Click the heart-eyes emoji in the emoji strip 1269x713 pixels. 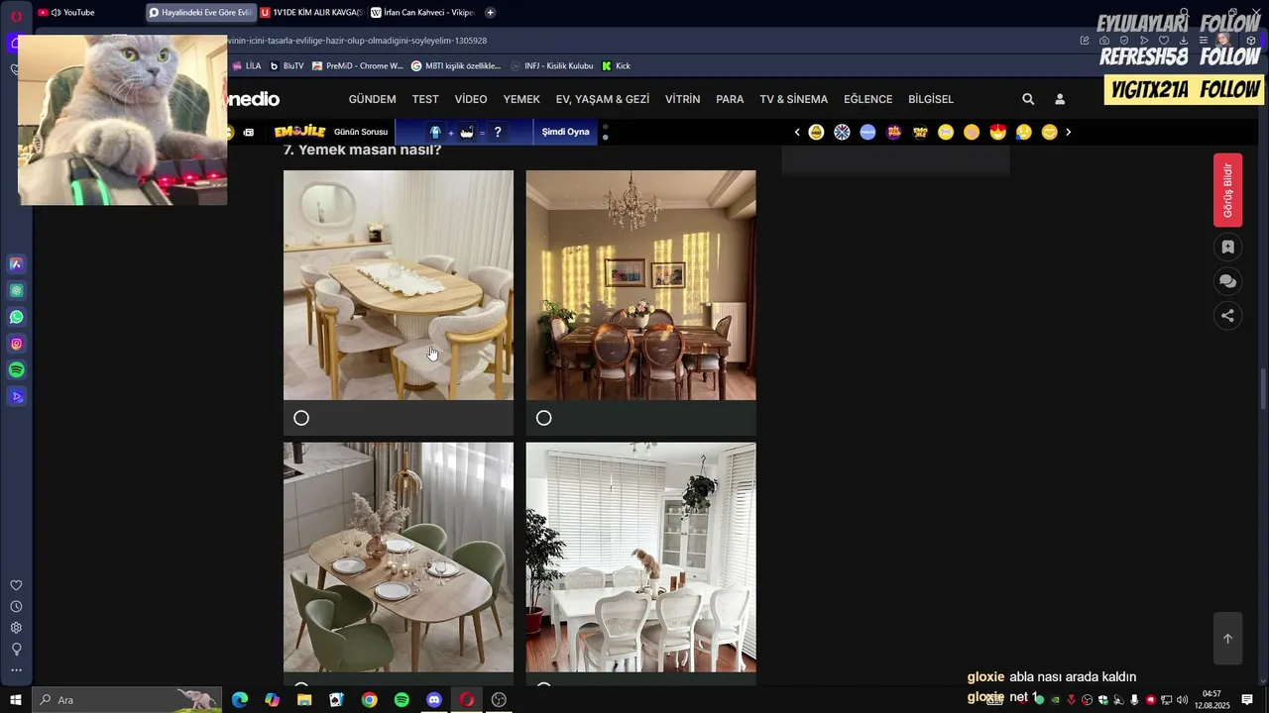click(997, 132)
